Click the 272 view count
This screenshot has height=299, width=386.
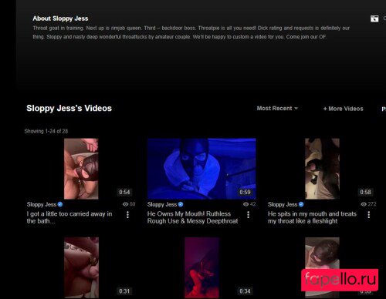[372, 204]
